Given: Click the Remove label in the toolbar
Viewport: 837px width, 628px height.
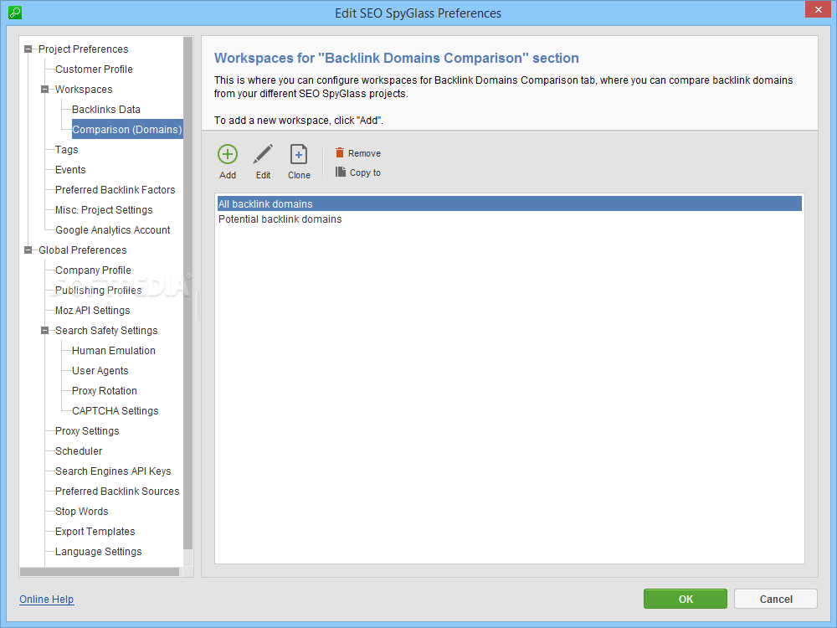Looking at the screenshot, I should pos(364,153).
